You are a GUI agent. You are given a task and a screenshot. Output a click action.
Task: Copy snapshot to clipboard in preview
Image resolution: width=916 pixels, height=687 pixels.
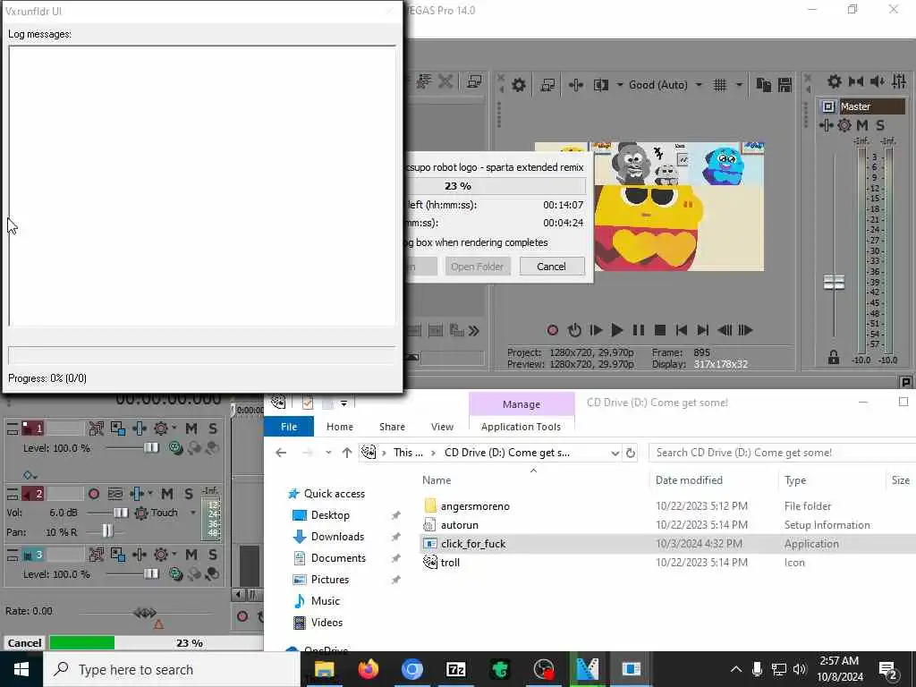[764, 85]
